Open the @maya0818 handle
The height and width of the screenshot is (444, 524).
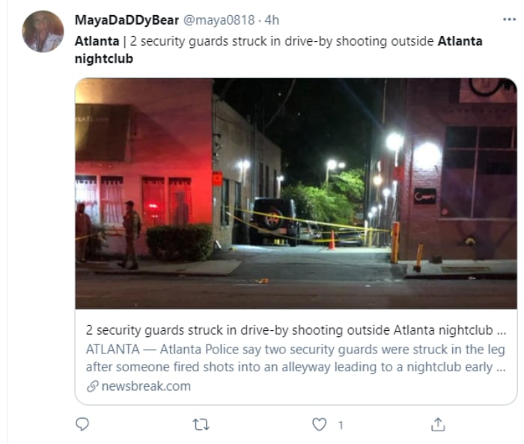pos(219,20)
